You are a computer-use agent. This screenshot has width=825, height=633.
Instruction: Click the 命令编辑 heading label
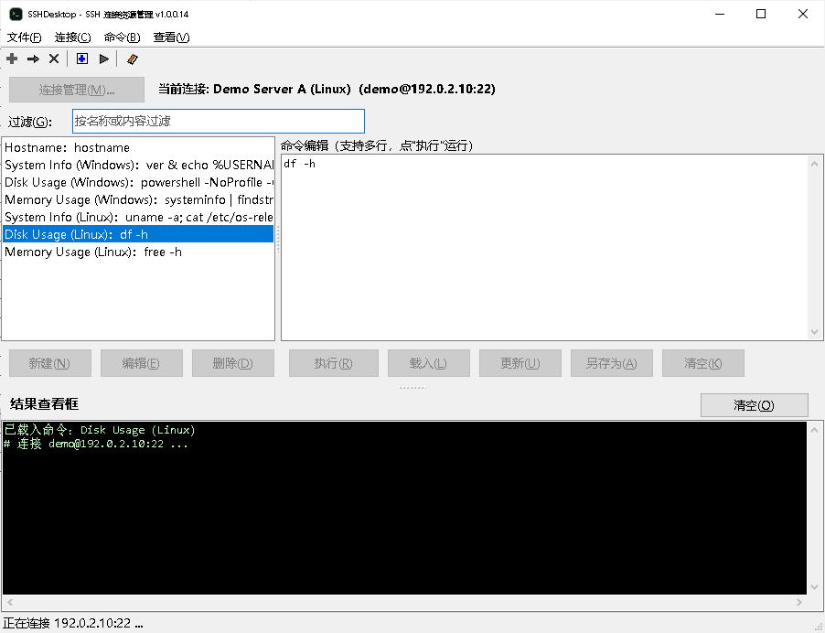377,145
